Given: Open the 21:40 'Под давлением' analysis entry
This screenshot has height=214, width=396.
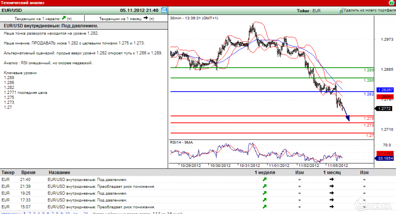Looking at the screenshot, I should click(x=87, y=180).
